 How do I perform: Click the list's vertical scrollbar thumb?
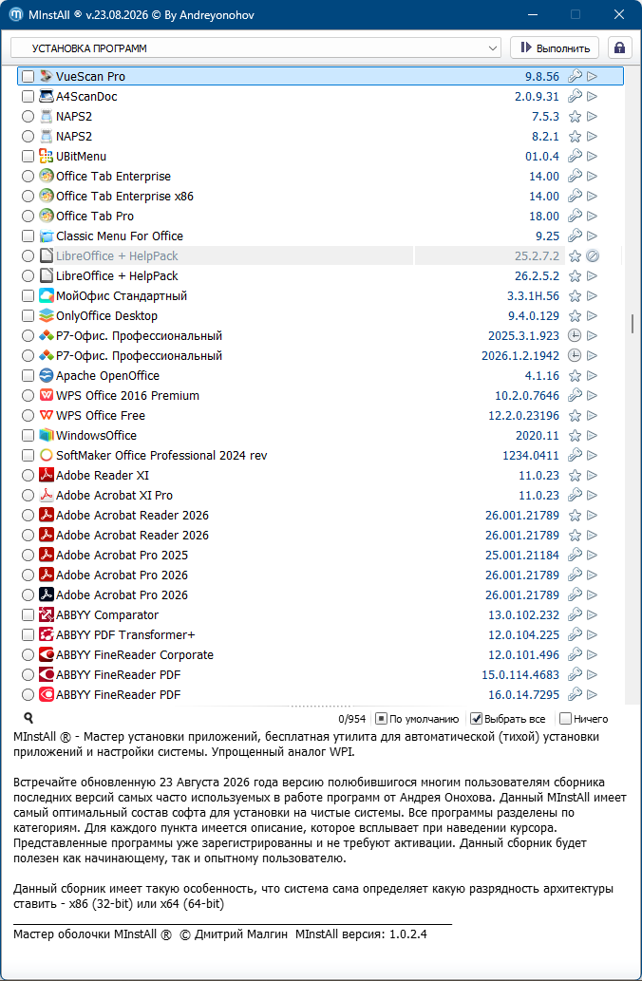pyautogui.click(x=633, y=324)
